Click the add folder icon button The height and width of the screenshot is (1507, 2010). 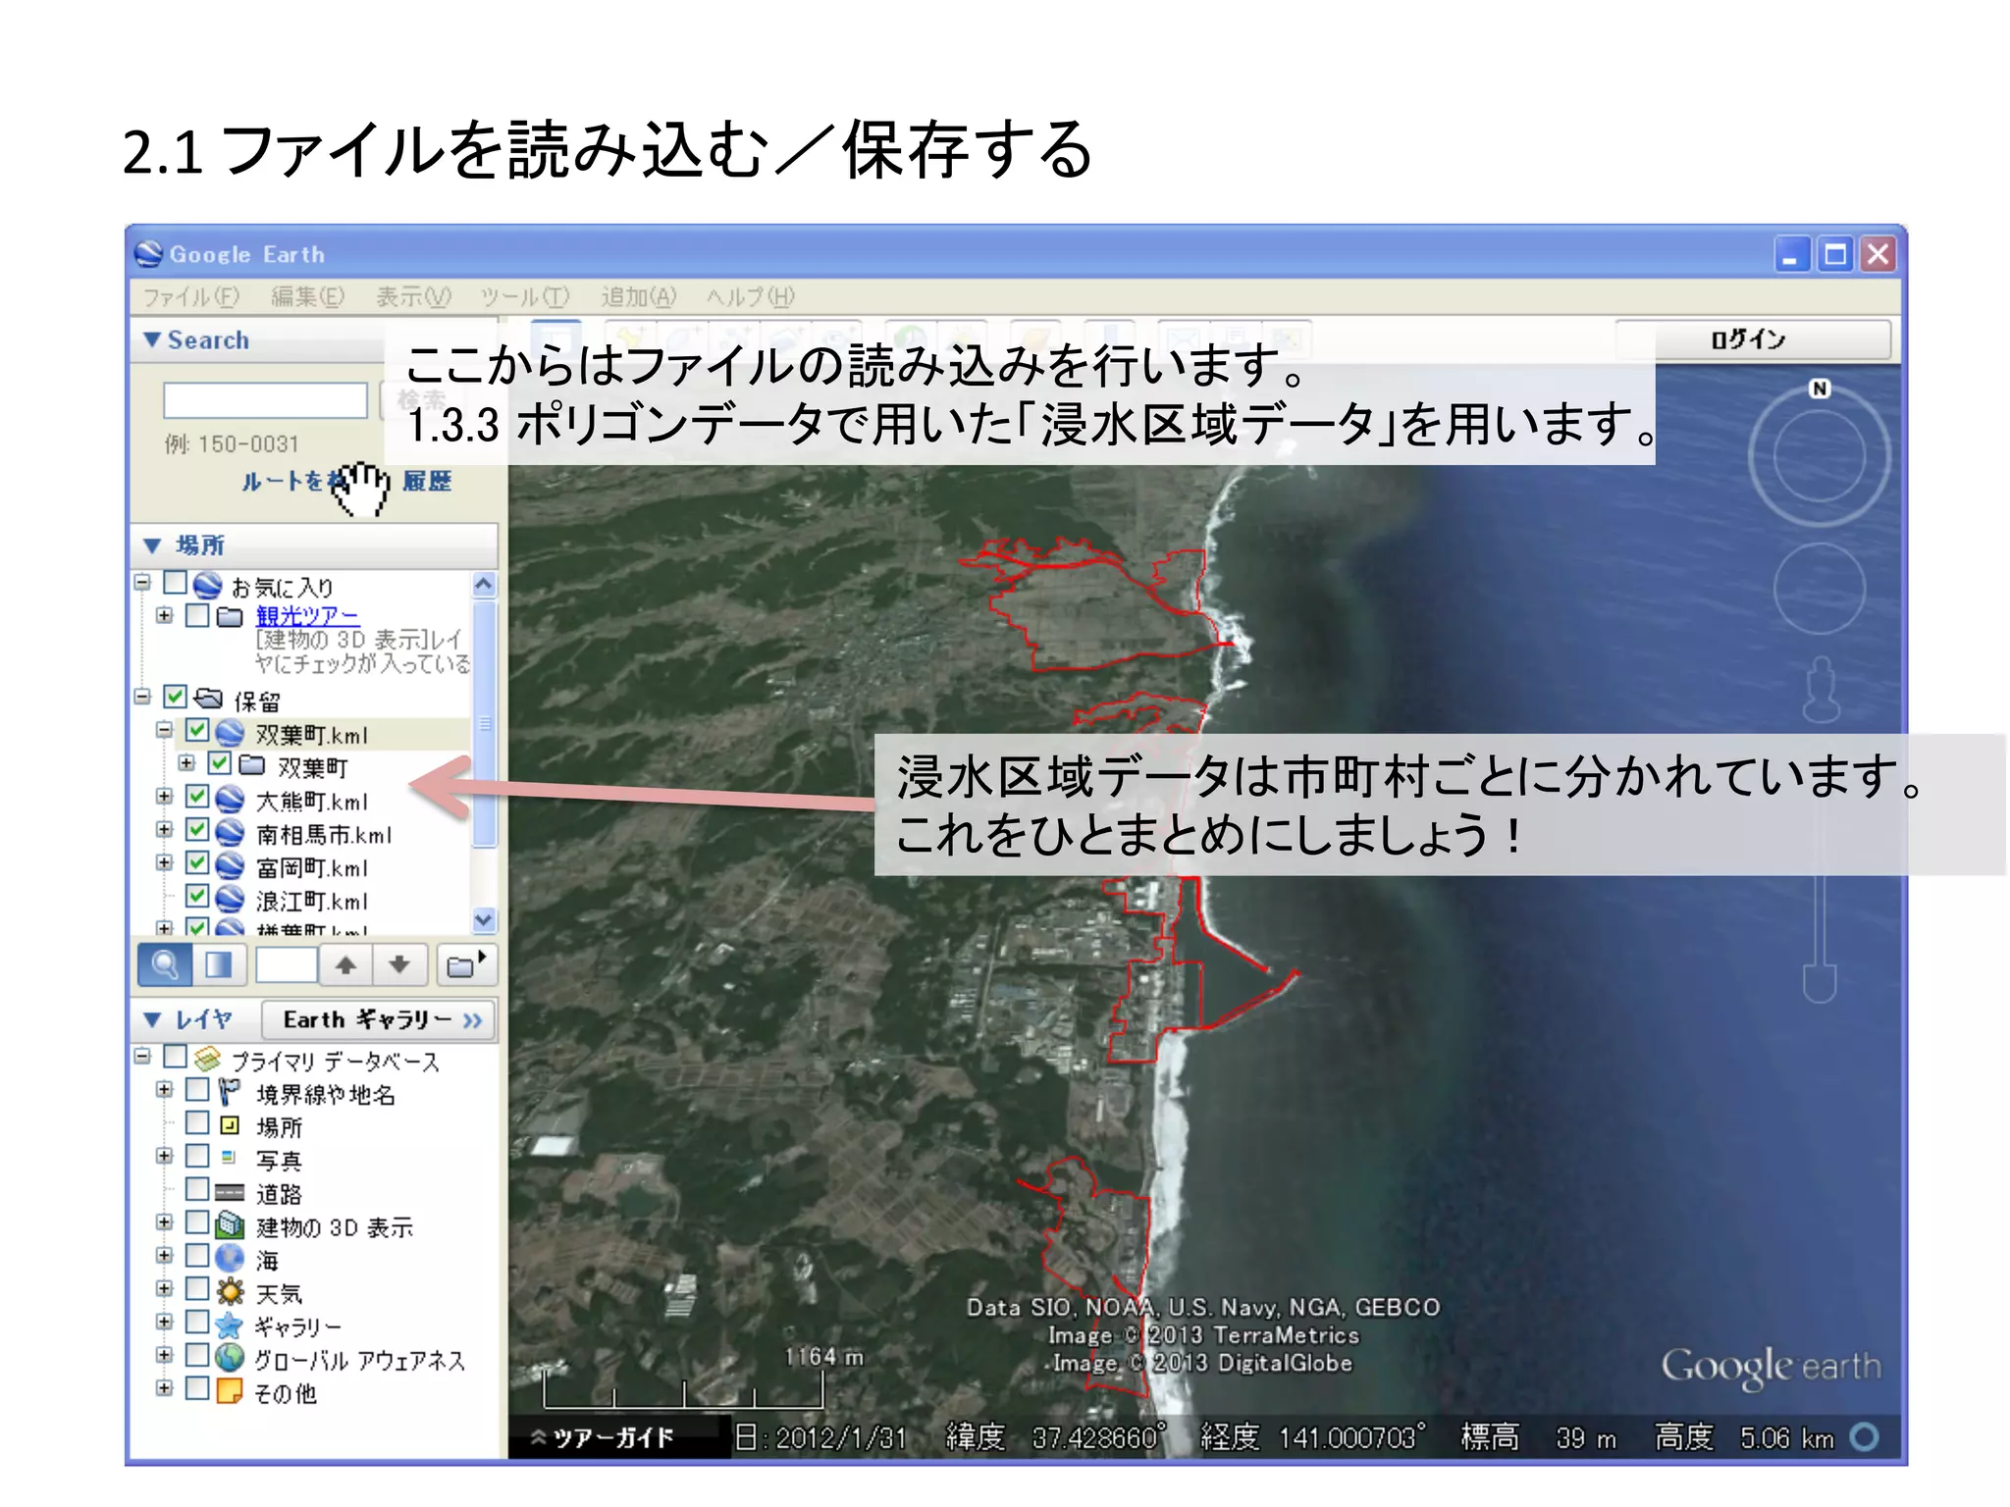pos(465,965)
